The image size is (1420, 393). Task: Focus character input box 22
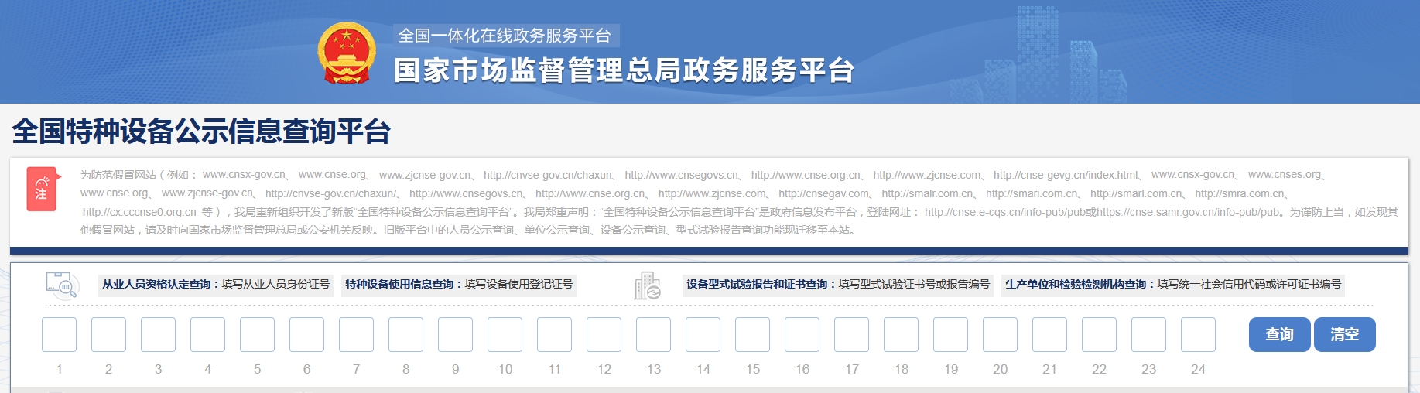pos(1099,334)
